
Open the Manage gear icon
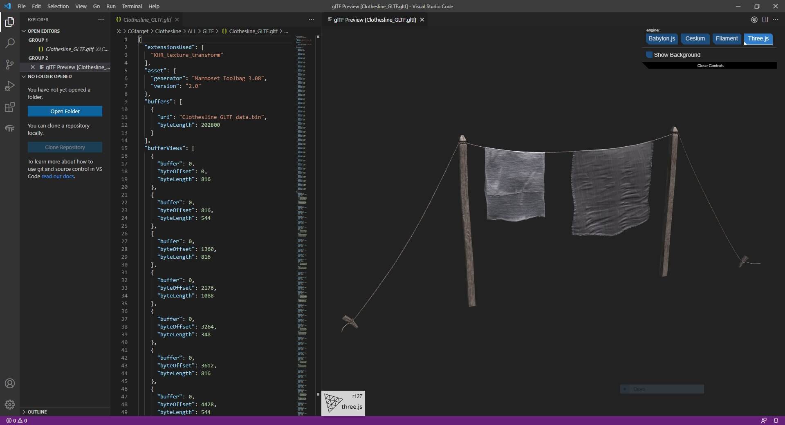(x=10, y=405)
